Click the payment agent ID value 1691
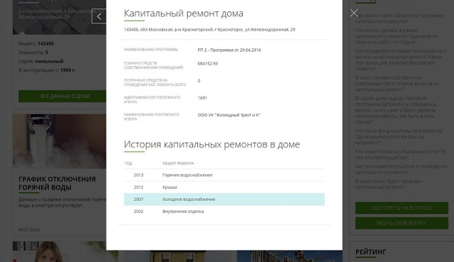The height and width of the screenshot is (262, 454). point(202,98)
